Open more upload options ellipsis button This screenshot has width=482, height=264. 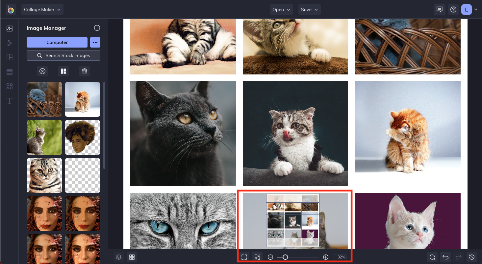coord(95,42)
